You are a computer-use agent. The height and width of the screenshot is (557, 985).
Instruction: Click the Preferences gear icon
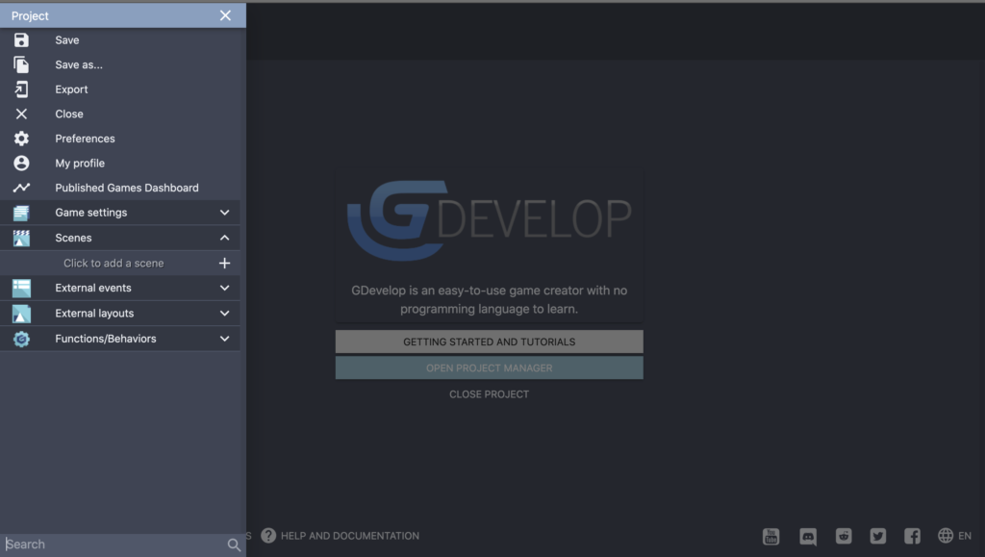[21, 139]
